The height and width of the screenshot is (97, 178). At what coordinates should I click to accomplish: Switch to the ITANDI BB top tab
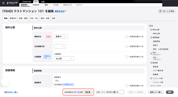click(x=27, y=2)
